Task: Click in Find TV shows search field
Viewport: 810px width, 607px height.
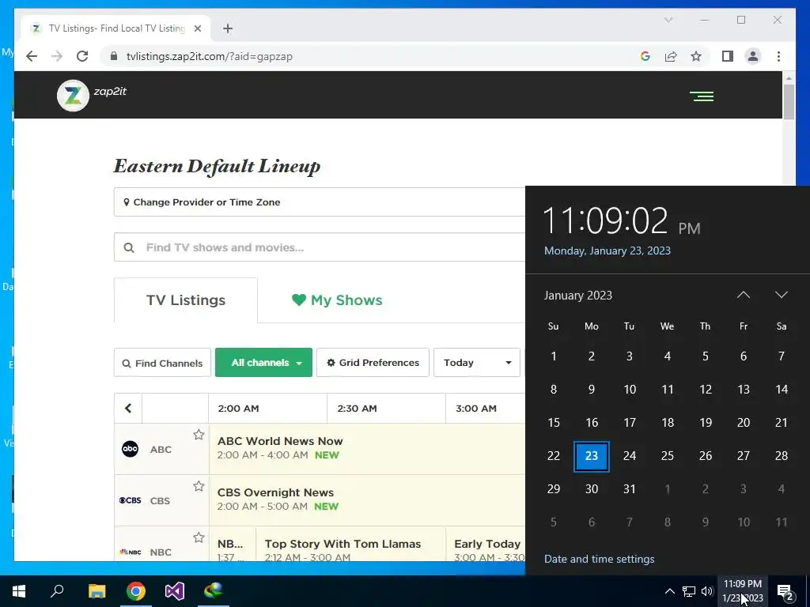Action: pos(320,247)
